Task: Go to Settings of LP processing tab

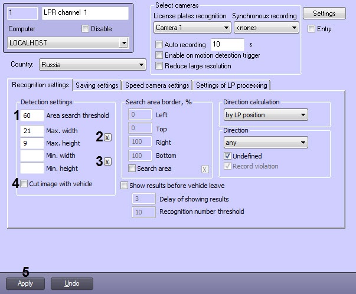Action: [x=231, y=85]
